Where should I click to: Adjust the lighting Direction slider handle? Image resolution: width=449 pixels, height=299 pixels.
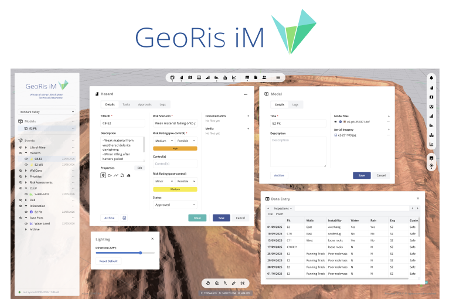click(140, 253)
